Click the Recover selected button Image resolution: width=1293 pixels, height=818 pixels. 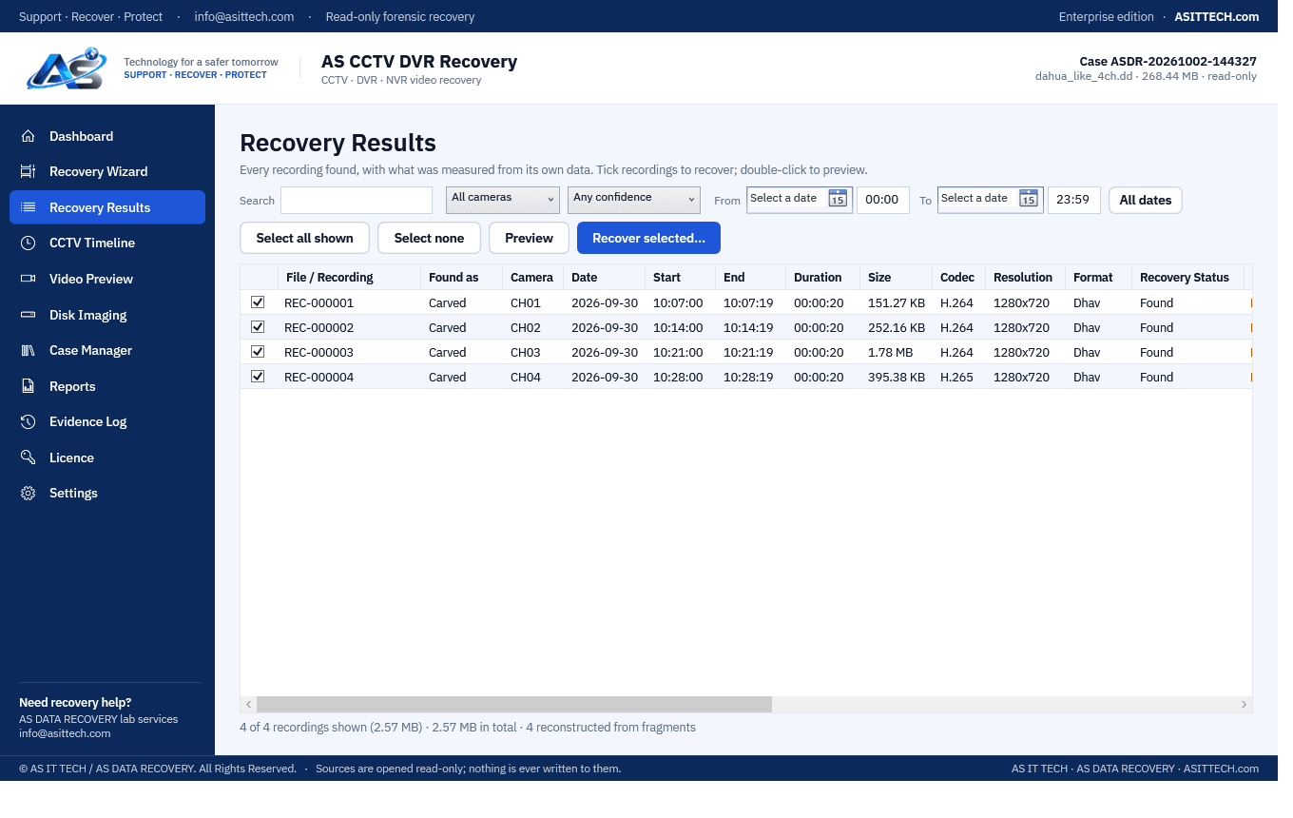pyautogui.click(x=648, y=238)
